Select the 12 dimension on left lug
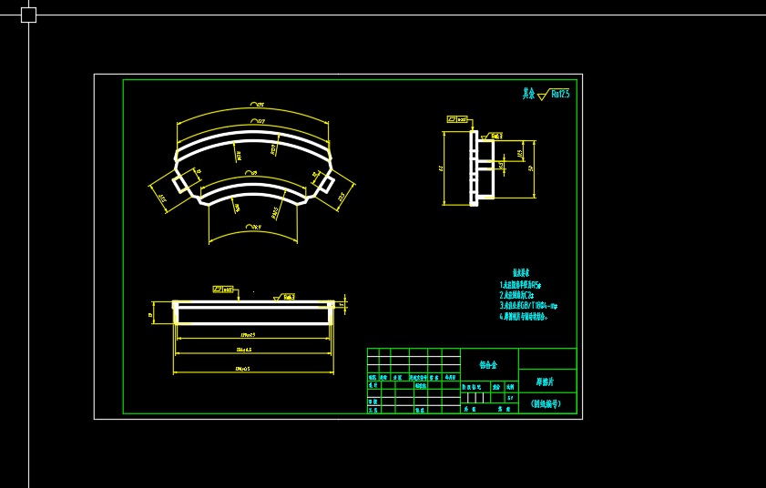 (199, 171)
